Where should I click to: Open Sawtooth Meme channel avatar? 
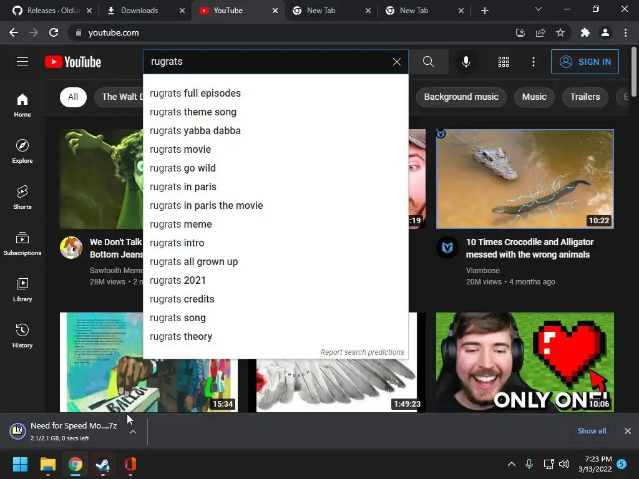click(x=71, y=247)
